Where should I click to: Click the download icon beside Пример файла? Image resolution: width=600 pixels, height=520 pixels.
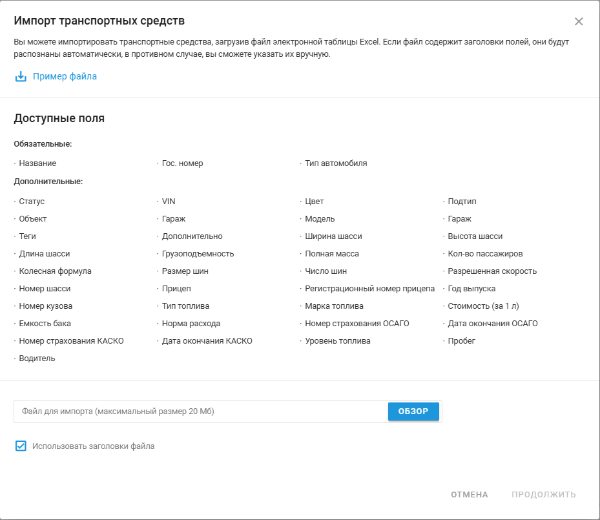tap(21, 76)
